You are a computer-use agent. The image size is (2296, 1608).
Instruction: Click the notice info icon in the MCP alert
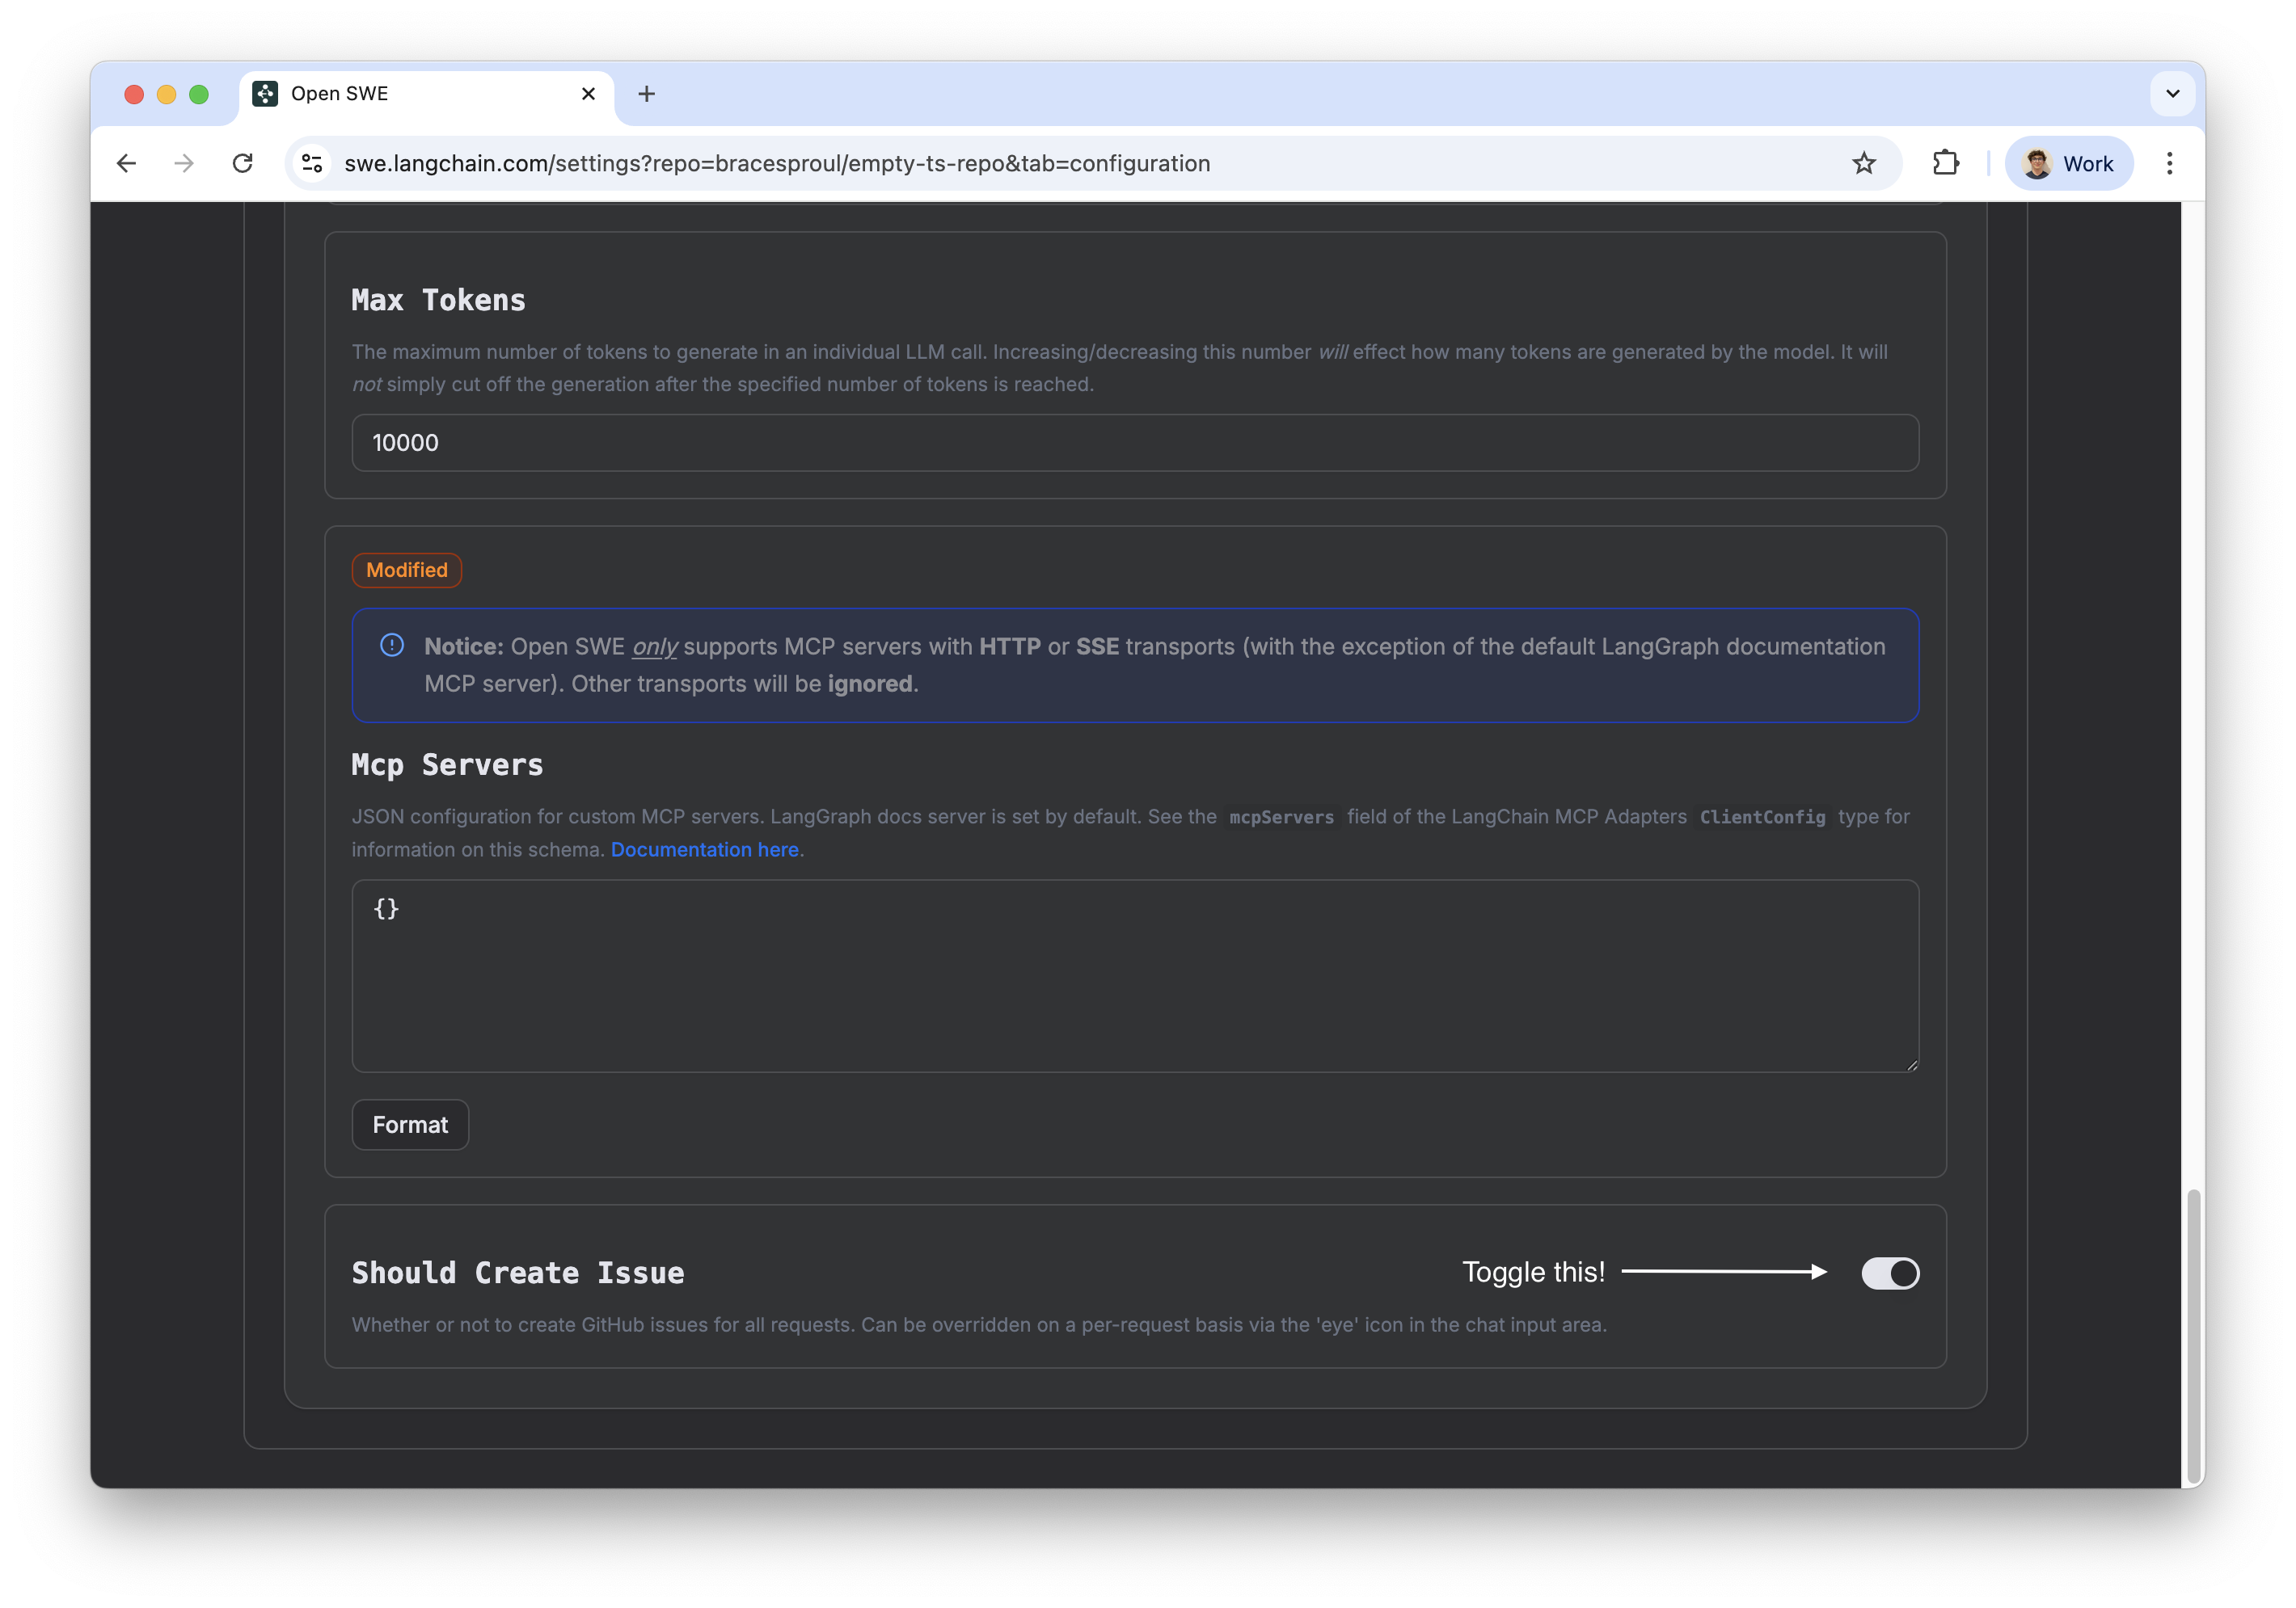(392, 646)
